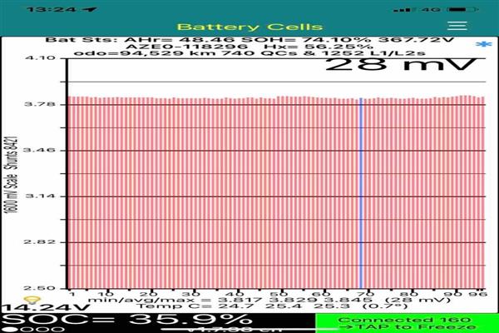Tap the yellow 12V battery indicator icon
The height and width of the screenshot is (333, 499).
click(32, 299)
